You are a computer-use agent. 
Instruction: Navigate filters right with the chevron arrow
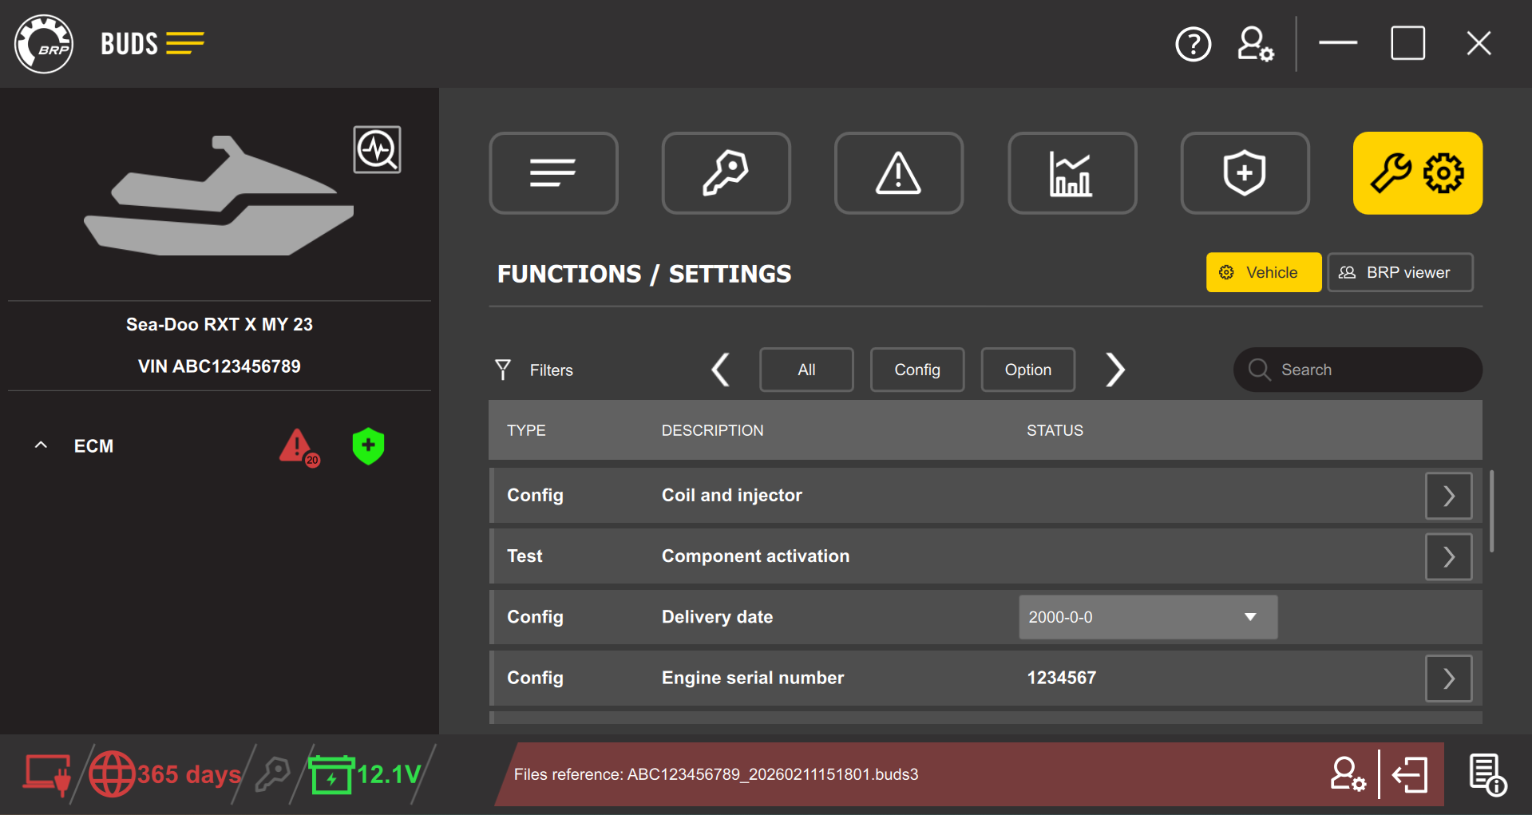[x=1115, y=370]
